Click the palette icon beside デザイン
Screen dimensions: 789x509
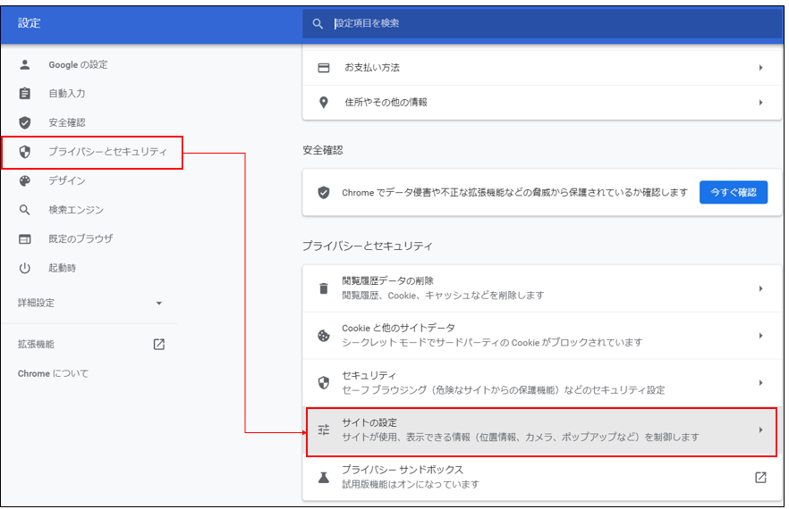click(x=25, y=180)
